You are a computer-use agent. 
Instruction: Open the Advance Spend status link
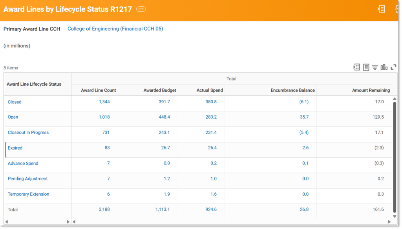23,163
